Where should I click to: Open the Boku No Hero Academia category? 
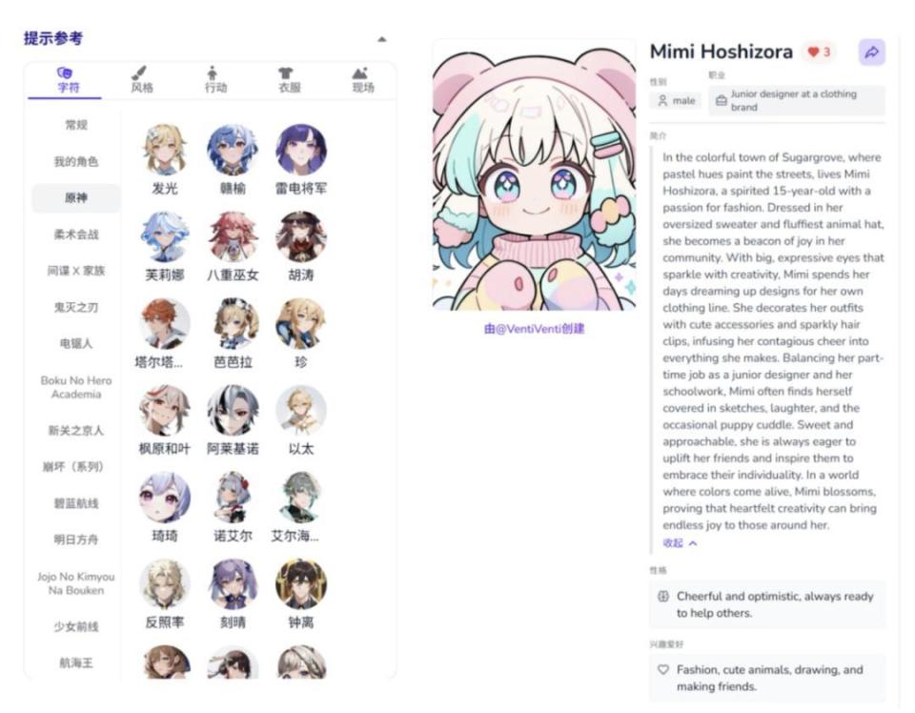(x=76, y=387)
